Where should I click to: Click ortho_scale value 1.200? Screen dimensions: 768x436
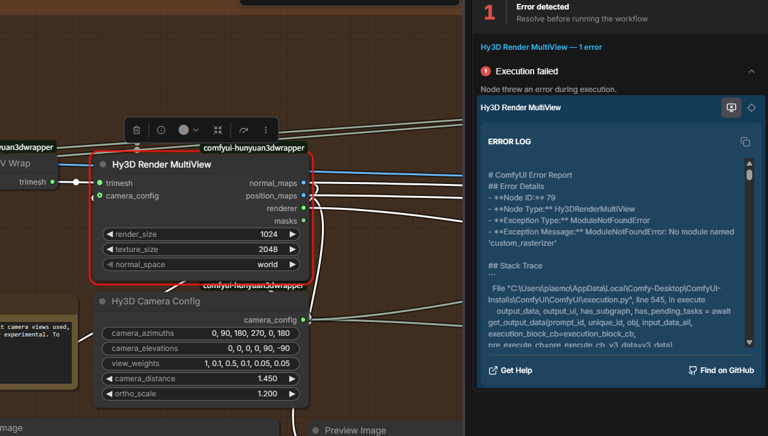coord(268,394)
